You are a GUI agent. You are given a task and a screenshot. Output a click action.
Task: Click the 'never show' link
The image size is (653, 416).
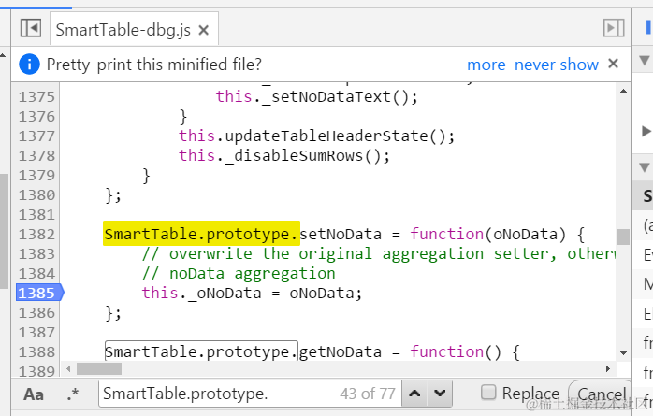coord(557,65)
